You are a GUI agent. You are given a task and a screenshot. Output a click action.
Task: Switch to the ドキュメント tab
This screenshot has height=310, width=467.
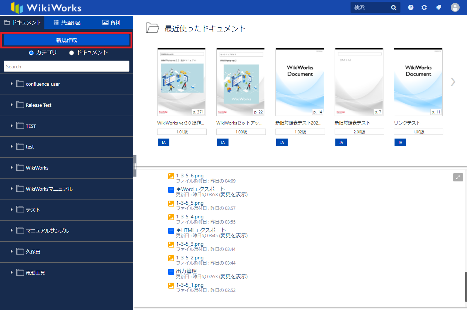[22, 23]
